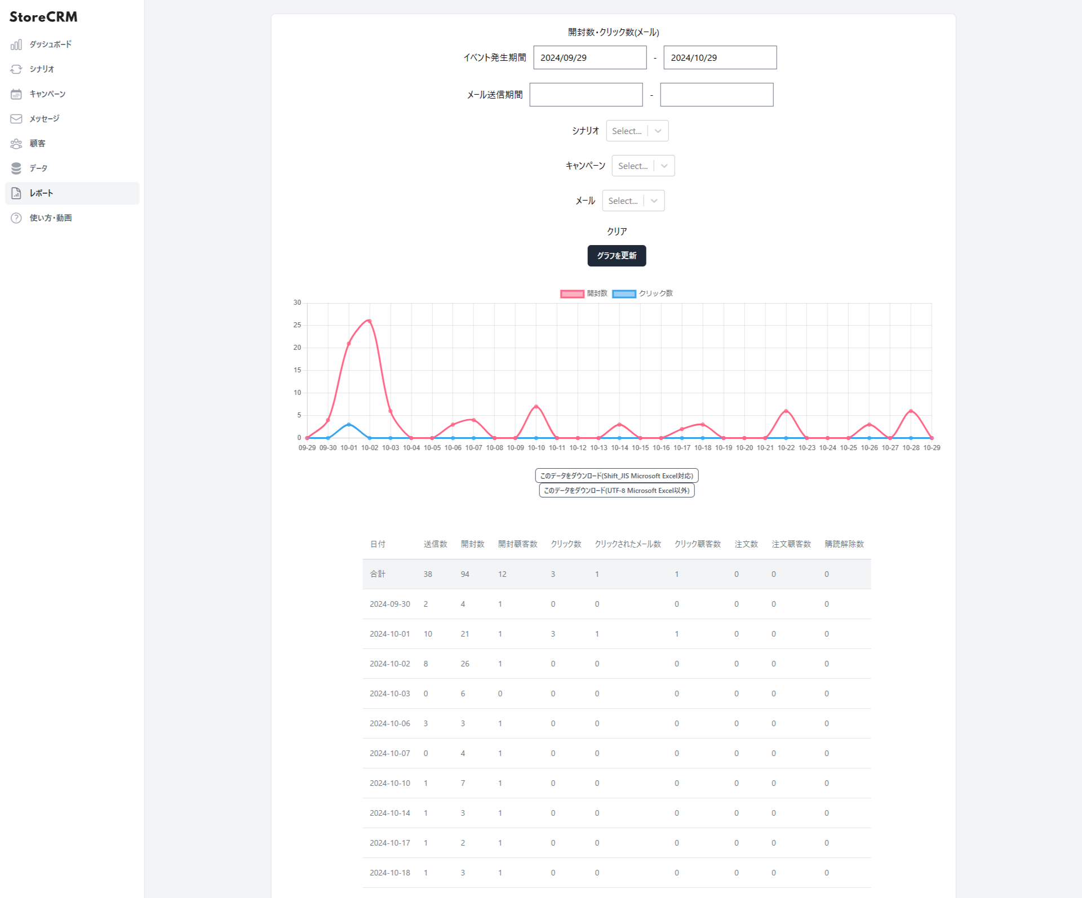Click the StoreCRM logo

click(43, 17)
